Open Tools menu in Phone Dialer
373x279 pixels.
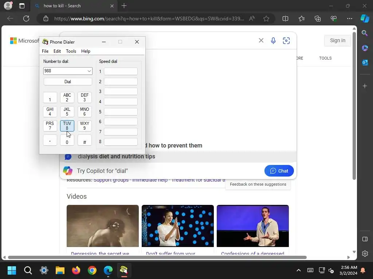pyautogui.click(x=71, y=51)
